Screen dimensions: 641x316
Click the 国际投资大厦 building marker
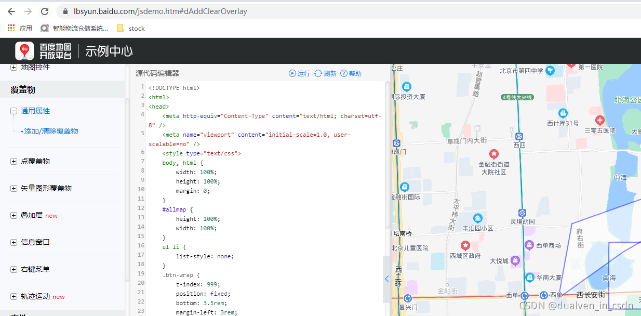coord(407,86)
